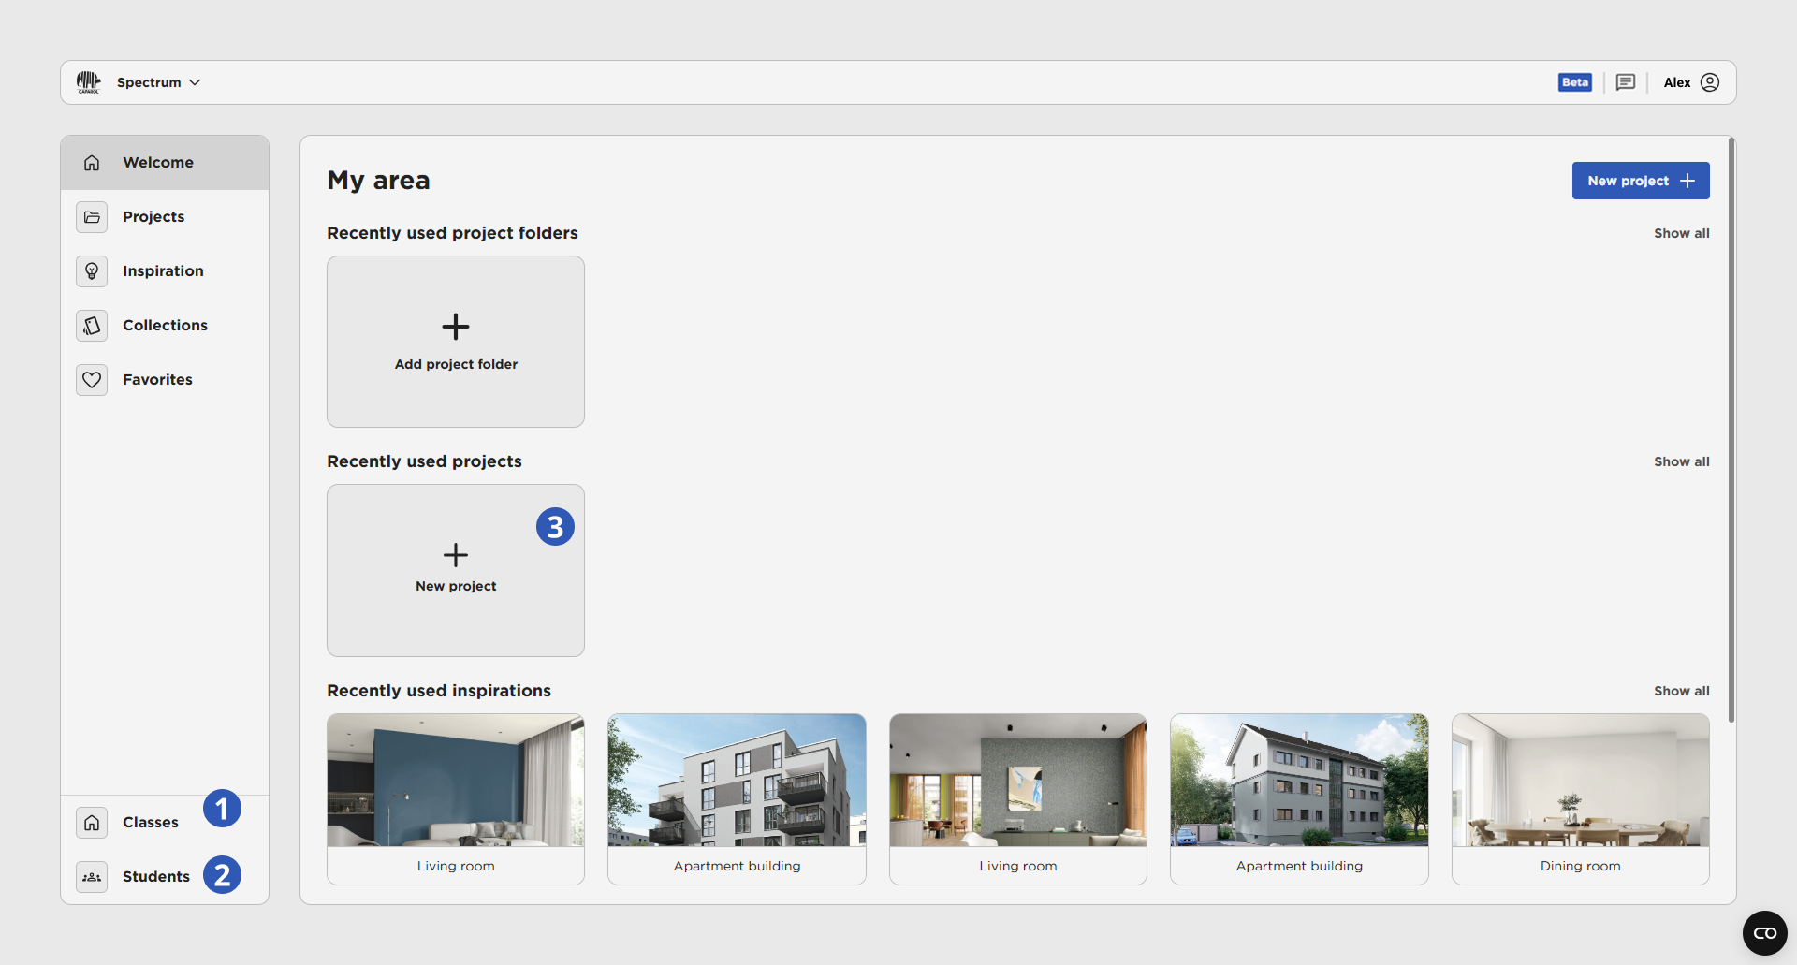
Task: Open the Students group icon
Action: tap(92, 877)
